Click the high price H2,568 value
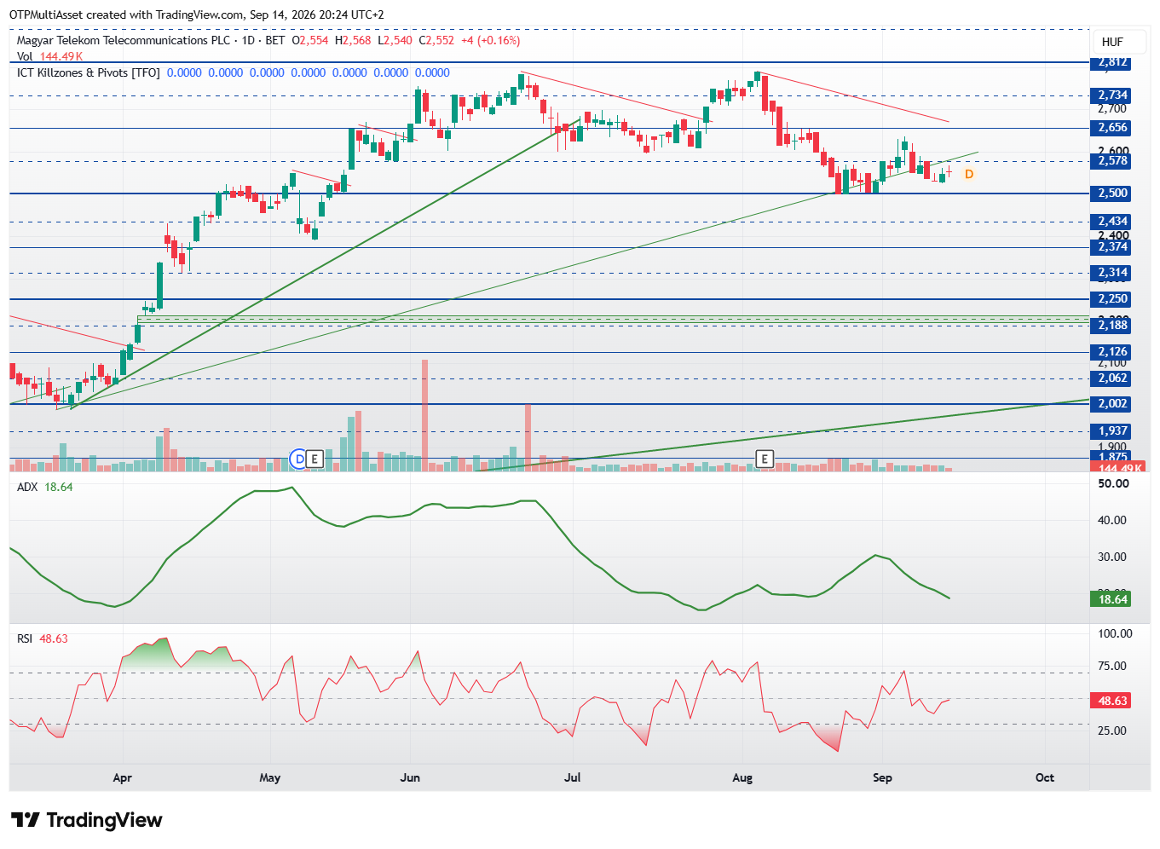The width and height of the screenshot is (1160, 849). click(353, 40)
